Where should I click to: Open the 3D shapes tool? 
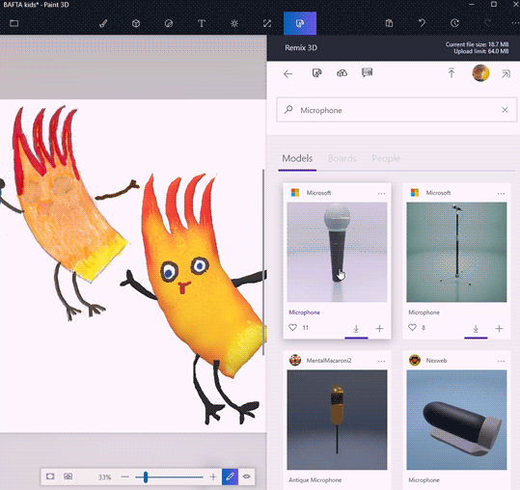pos(136,23)
